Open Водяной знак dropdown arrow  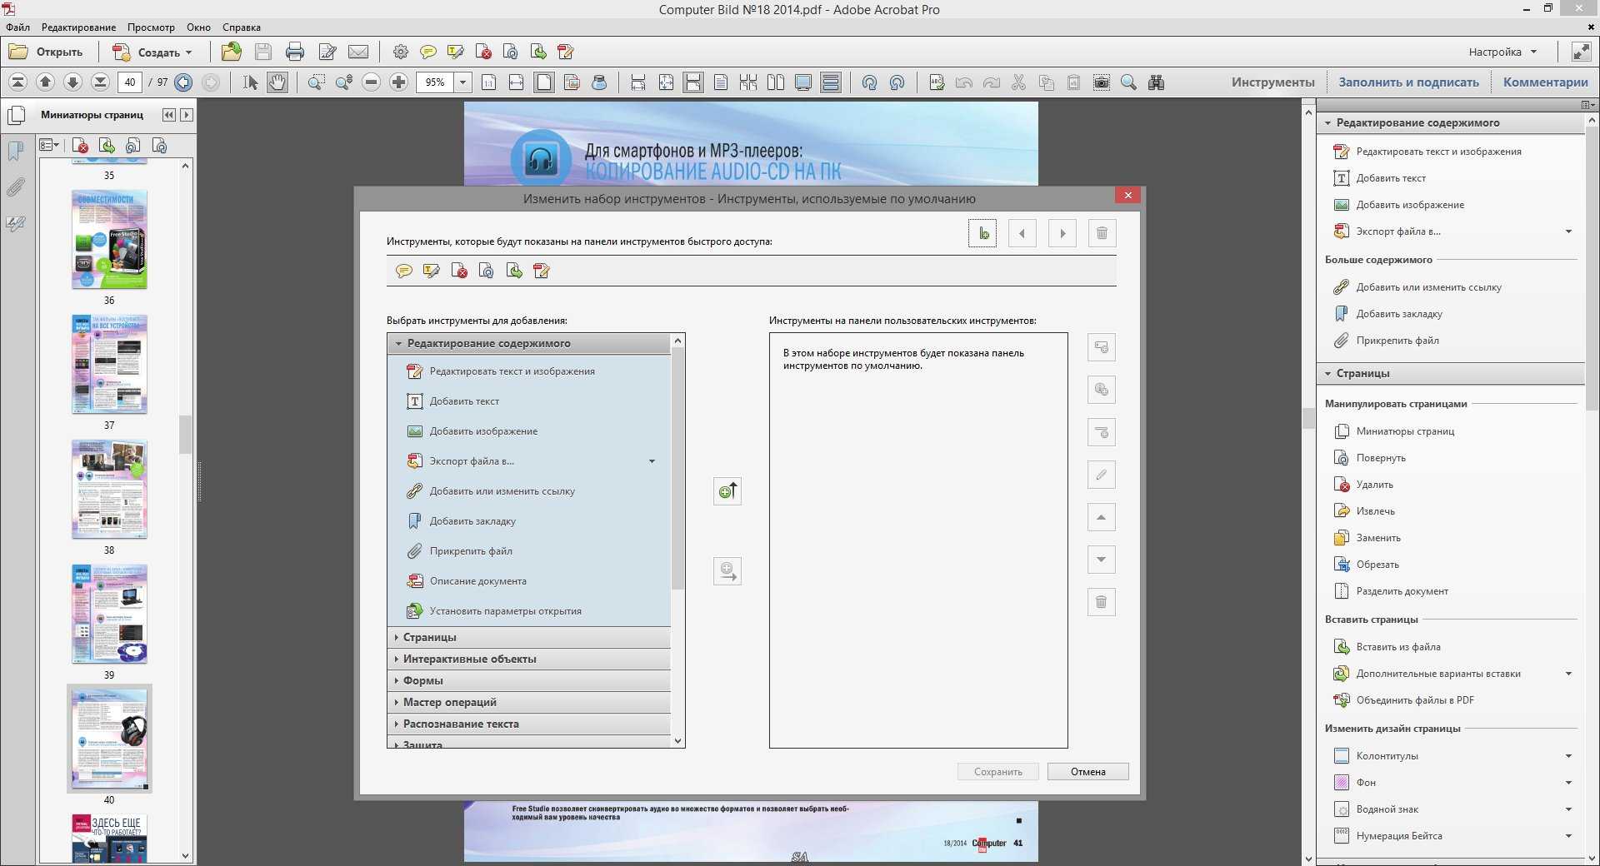pyautogui.click(x=1568, y=809)
